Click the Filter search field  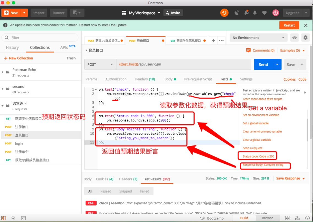pos(40,37)
